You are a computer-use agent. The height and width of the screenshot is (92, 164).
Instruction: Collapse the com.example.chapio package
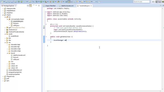point(7,19)
